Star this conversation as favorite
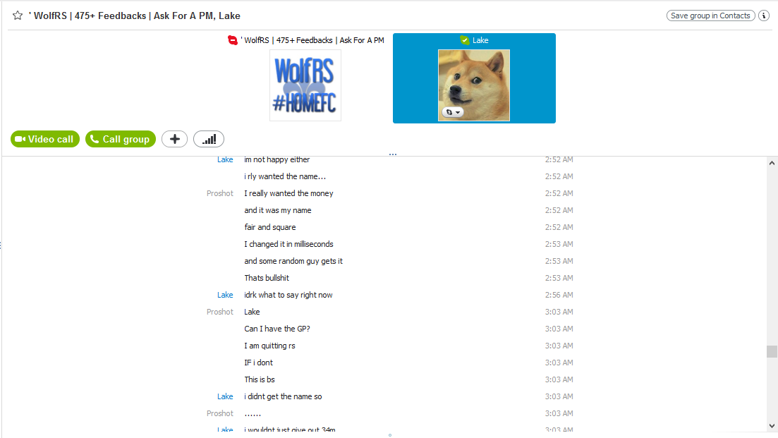778x438 pixels. 18,16
